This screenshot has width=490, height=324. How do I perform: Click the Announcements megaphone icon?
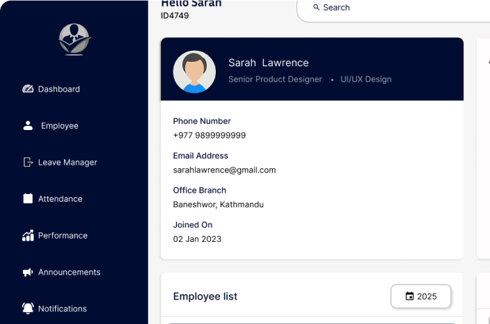[28, 273]
